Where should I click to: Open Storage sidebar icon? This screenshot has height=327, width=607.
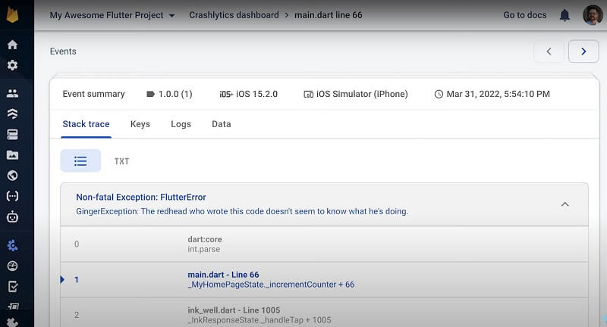12,155
